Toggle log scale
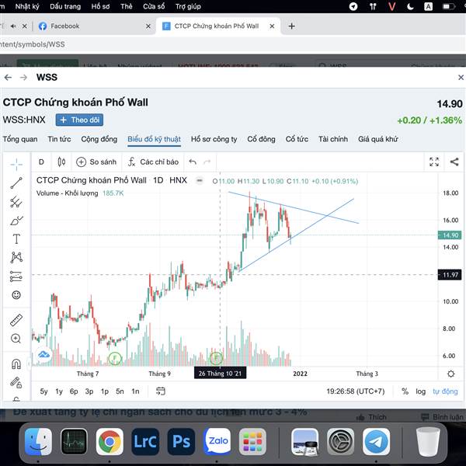This screenshot has height=466, width=466. (420, 391)
